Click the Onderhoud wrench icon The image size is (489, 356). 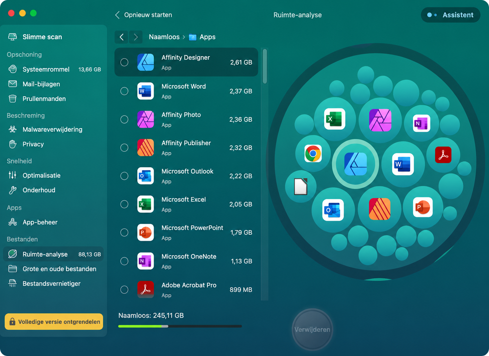(13, 190)
